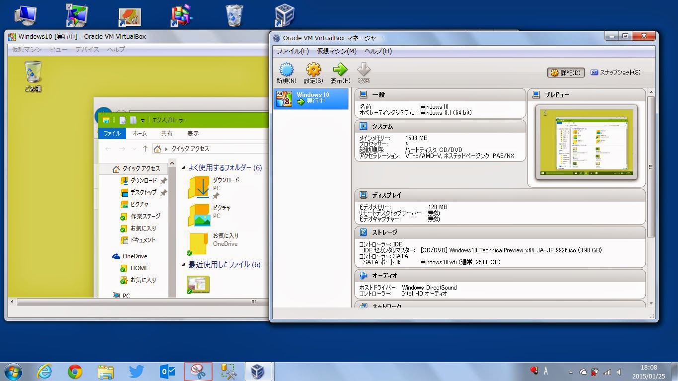Screen dimensions: 678x381
Task: Click the オーディオ section header
Action: click(x=500, y=275)
